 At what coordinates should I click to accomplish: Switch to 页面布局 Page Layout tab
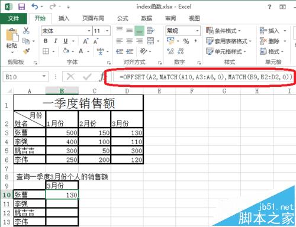[94, 18]
